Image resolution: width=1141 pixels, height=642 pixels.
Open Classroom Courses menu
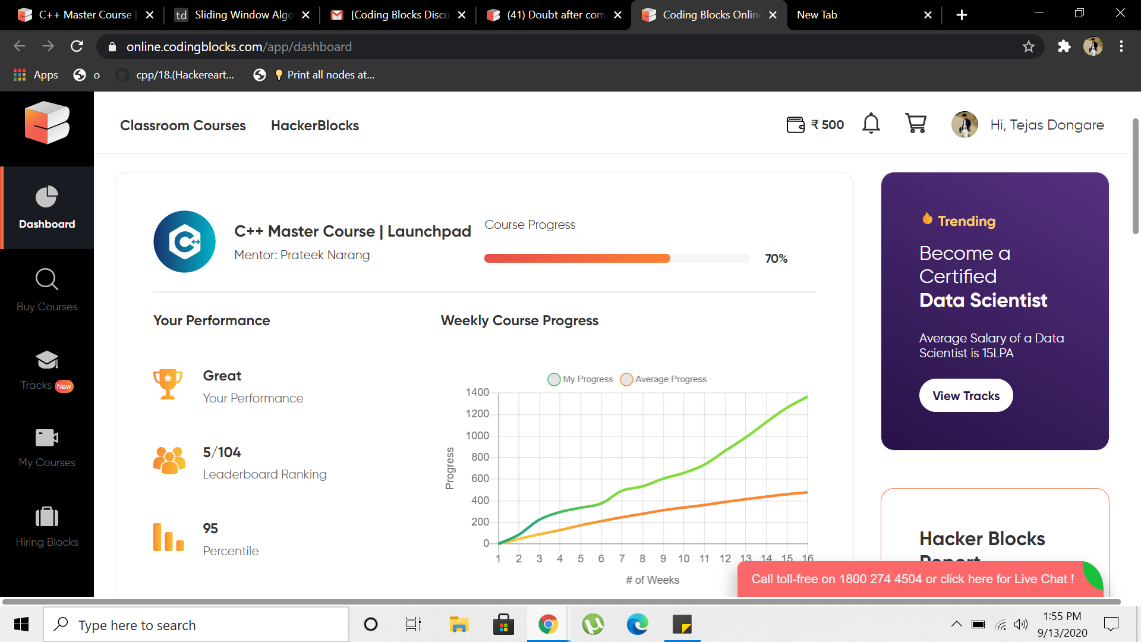coord(183,125)
